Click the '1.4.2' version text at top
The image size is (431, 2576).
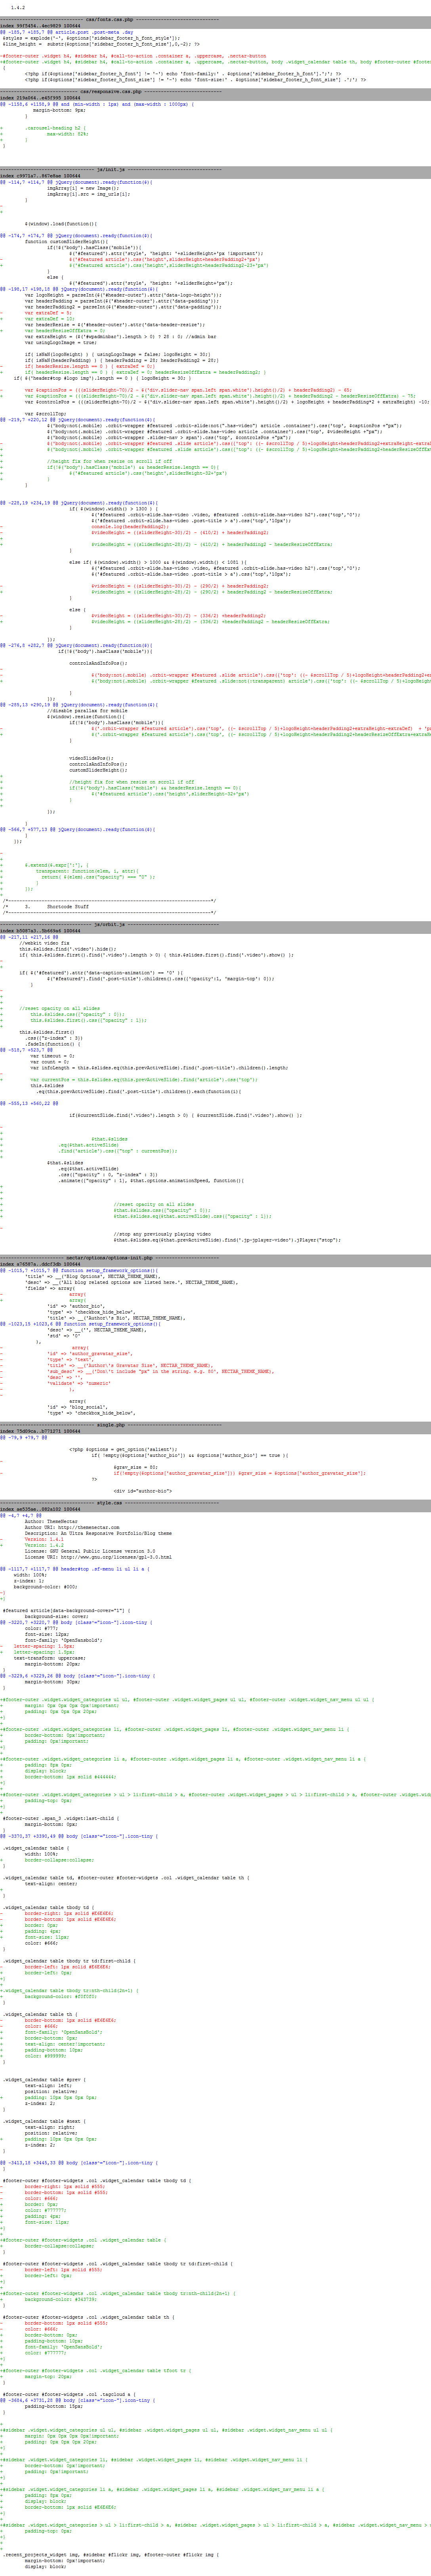[18, 7]
